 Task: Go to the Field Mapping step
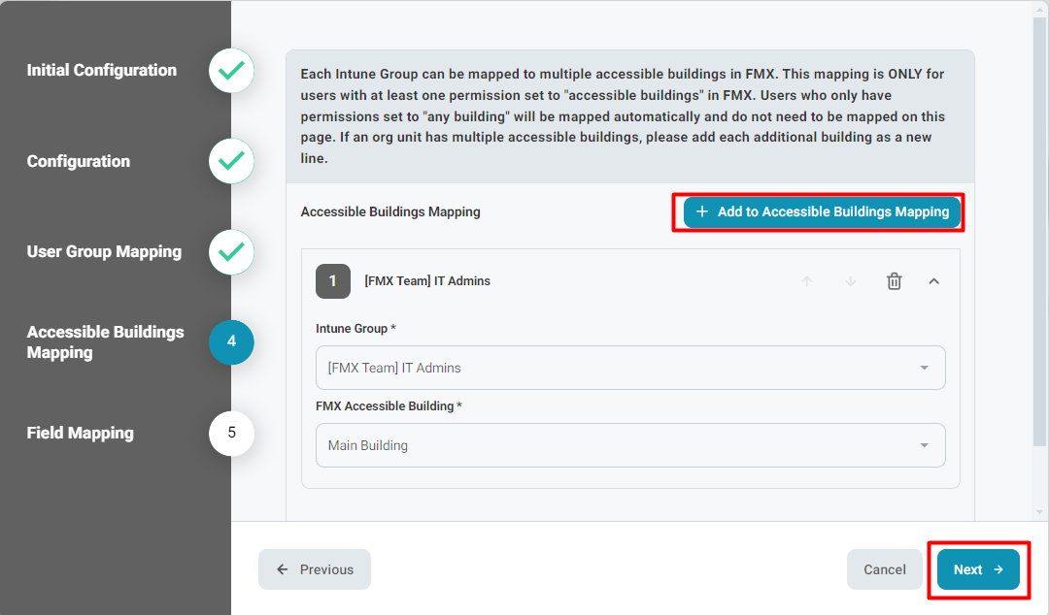pos(81,433)
